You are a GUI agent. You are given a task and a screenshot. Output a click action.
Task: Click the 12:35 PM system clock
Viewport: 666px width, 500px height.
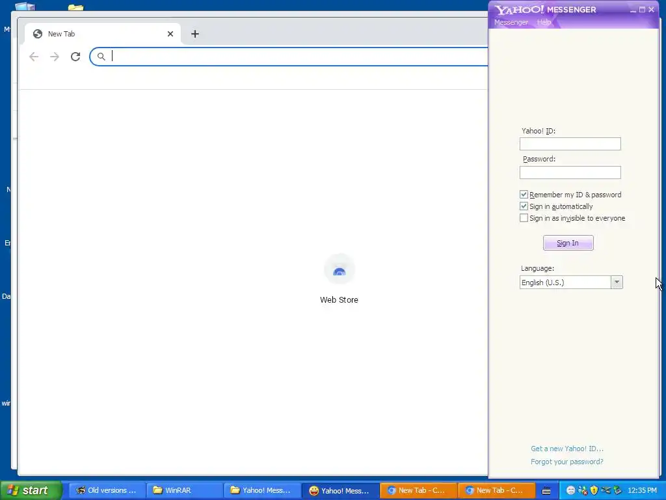[642, 490]
